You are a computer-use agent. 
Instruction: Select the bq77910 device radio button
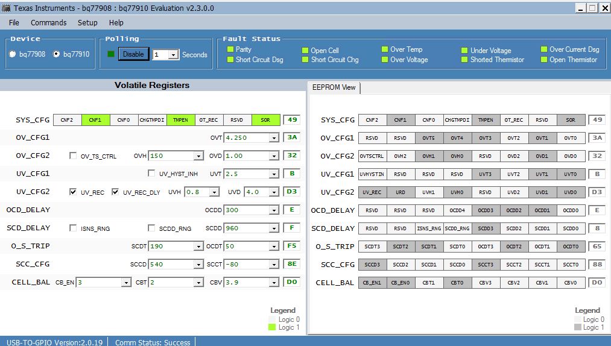56,54
